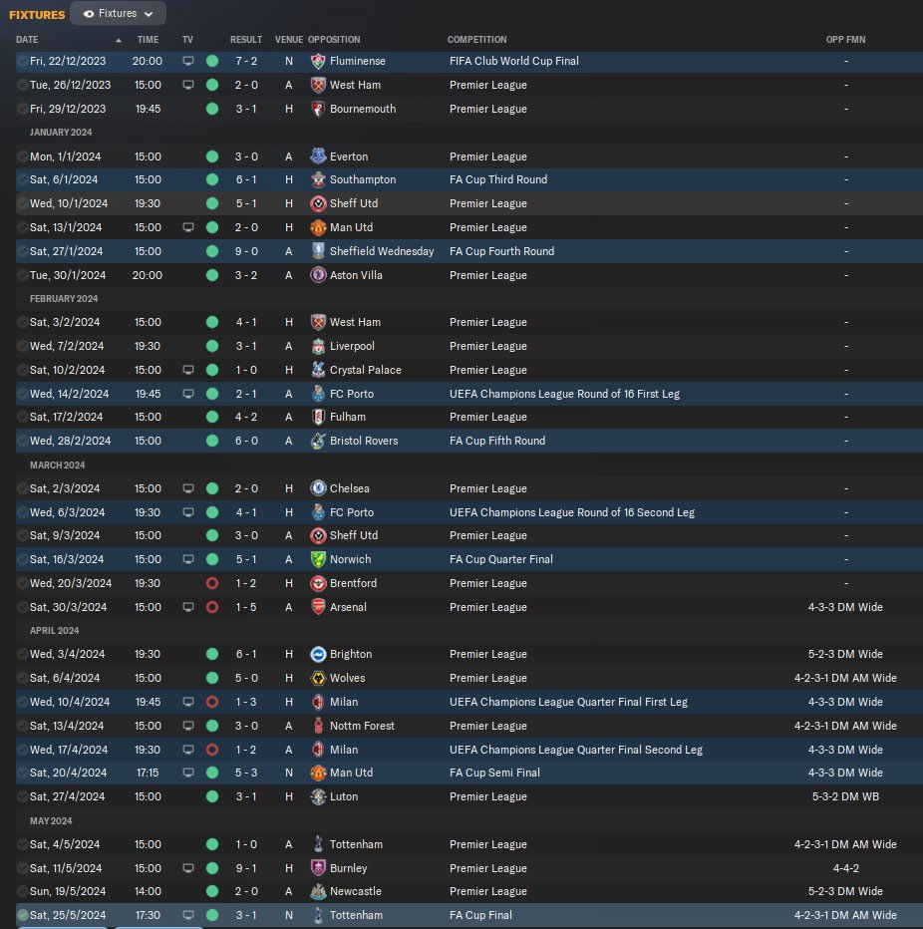The width and height of the screenshot is (923, 929).
Task: Click the MAY 2024 month header
Action: click(51, 821)
